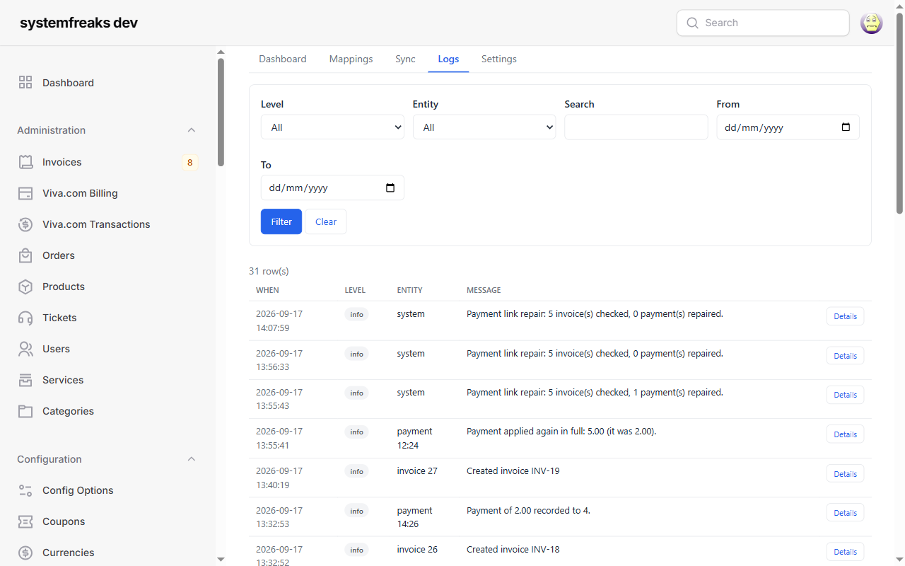Click the Tickets sidebar link
Screen dimensions: 905x566
click(59, 318)
